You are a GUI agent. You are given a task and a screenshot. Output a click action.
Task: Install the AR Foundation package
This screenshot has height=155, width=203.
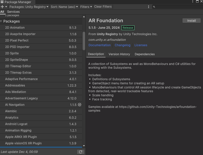point(191,21)
